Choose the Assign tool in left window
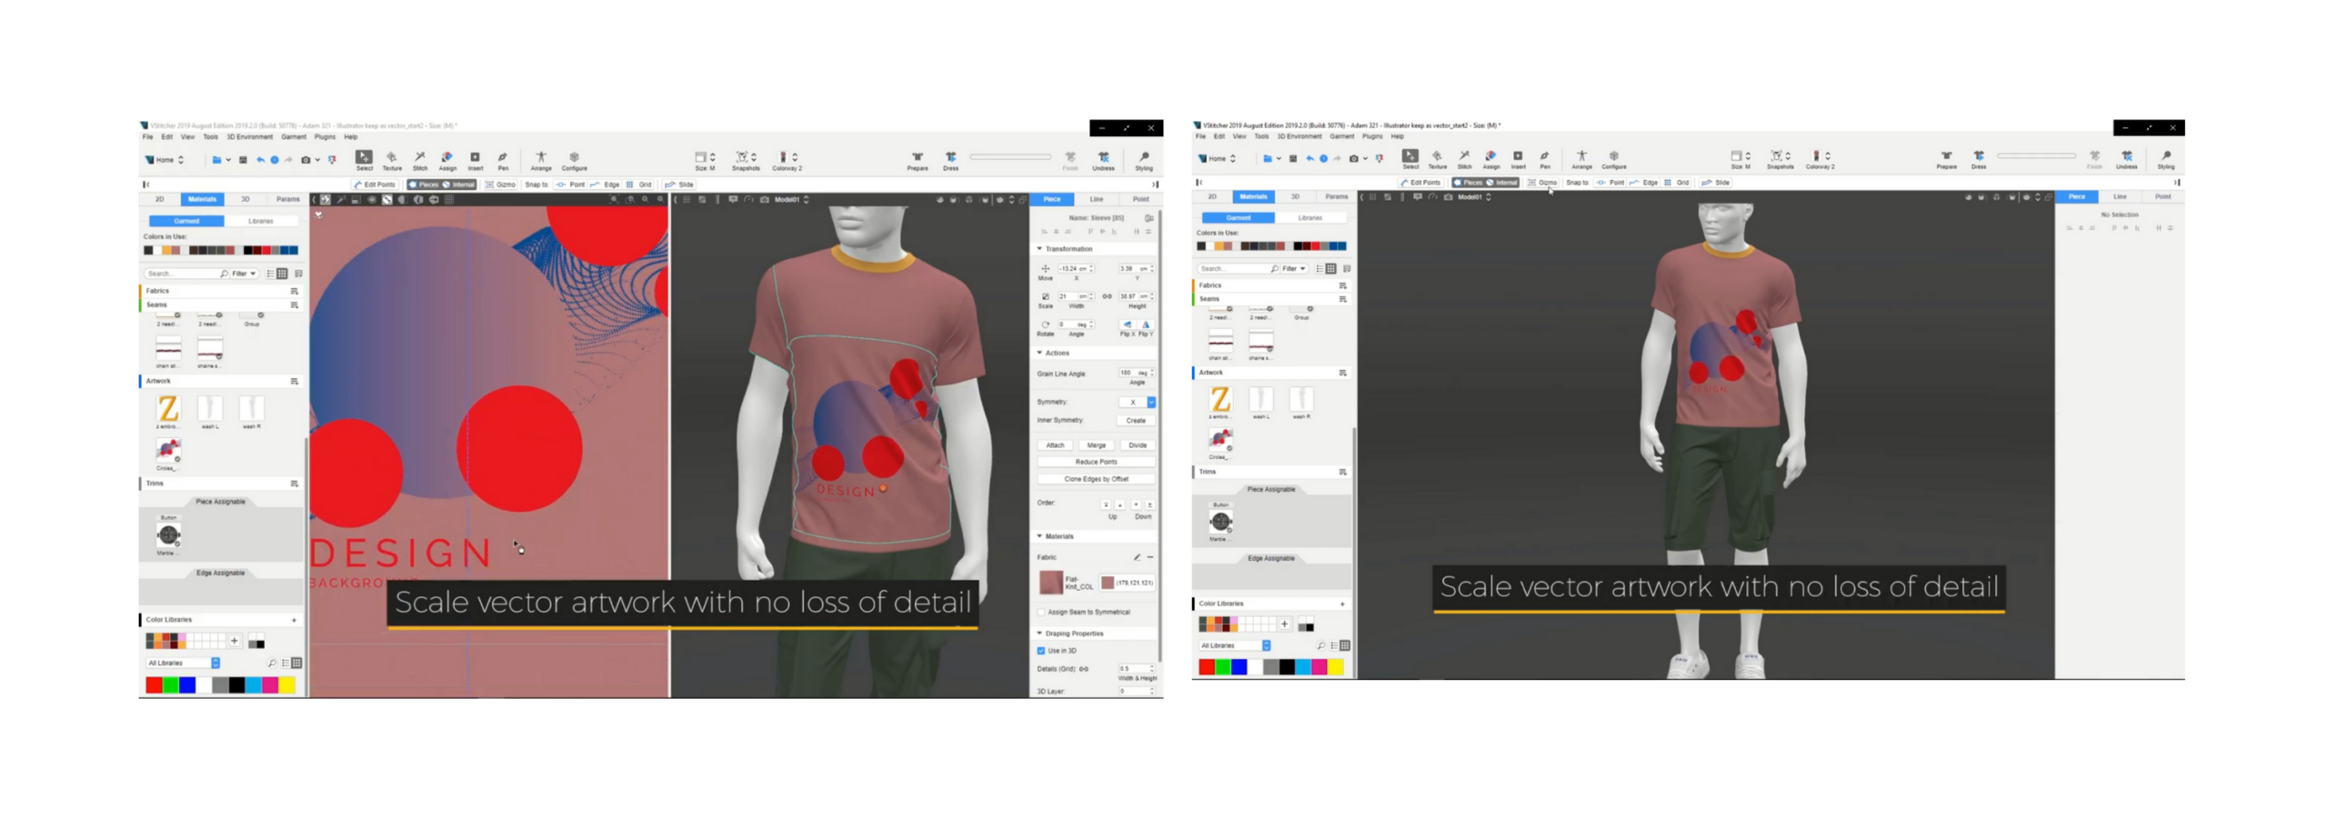The height and width of the screenshot is (818, 2328). [x=447, y=160]
